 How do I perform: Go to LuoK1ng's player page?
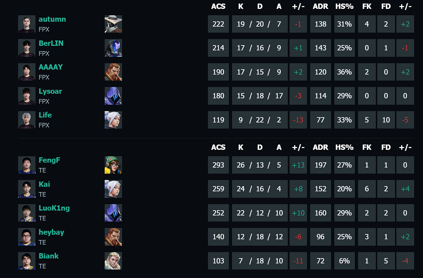point(54,208)
